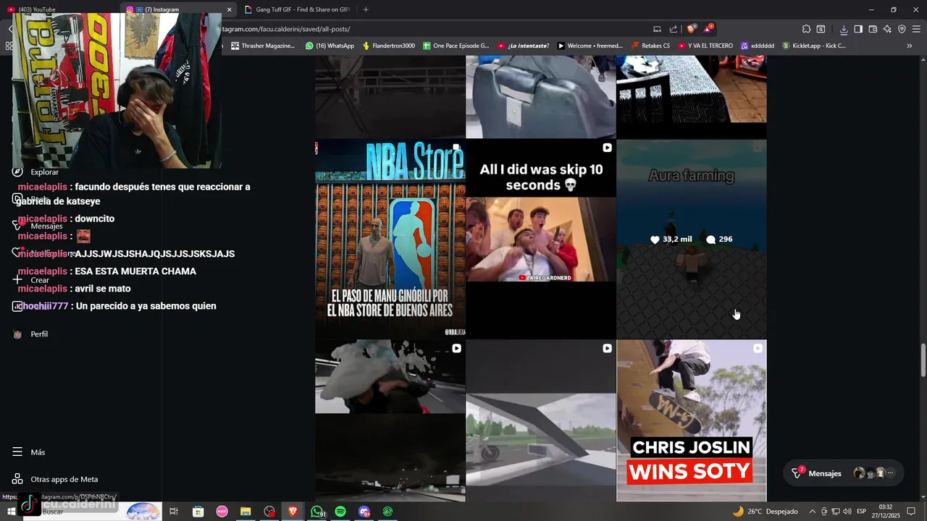Open the Welcome freemed bookmark
927x521 pixels.
(590, 46)
